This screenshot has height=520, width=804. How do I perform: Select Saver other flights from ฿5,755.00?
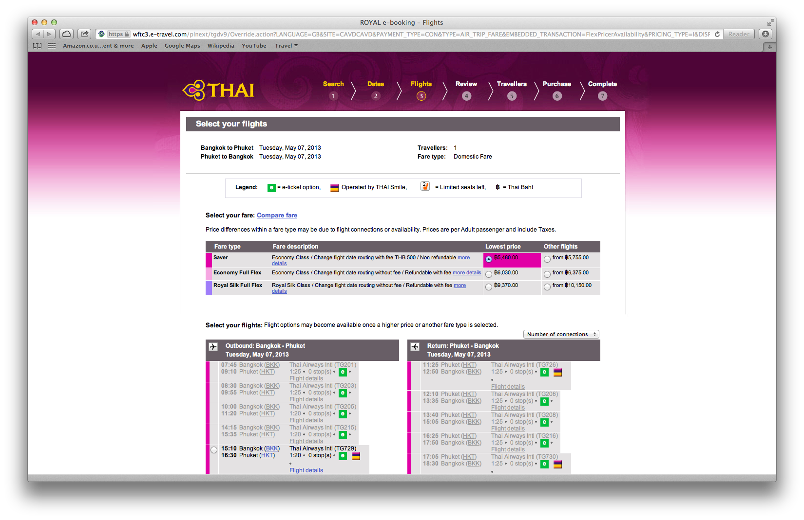[x=547, y=259]
